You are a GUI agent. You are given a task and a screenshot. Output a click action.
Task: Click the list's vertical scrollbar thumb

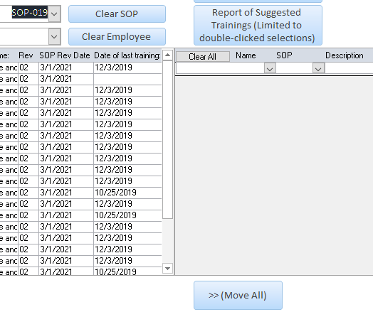(x=167, y=139)
